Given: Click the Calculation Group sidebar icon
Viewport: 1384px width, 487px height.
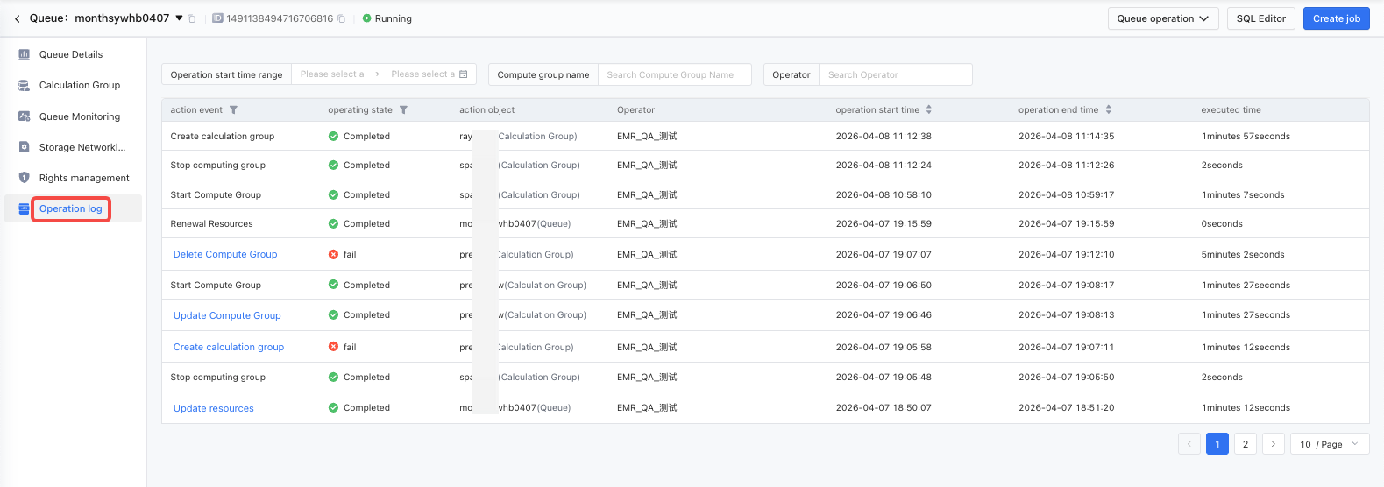Looking at the screenshot, I should [25, 85].
